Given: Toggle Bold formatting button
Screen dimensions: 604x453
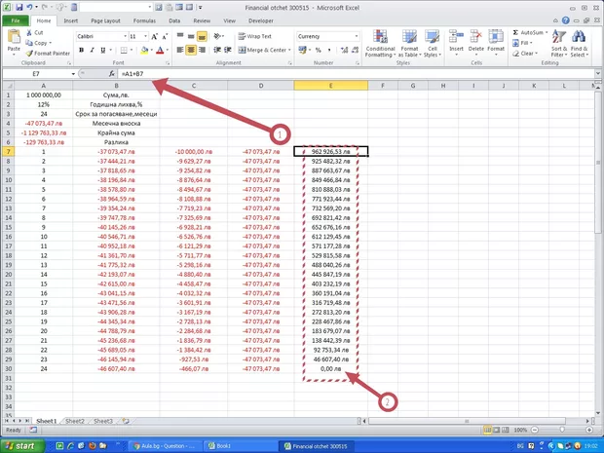Looking at the screenshot, I should (x=79, y=50).
